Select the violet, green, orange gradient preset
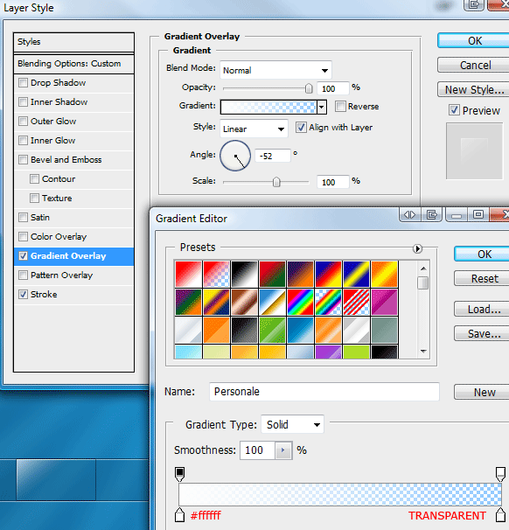Viewport: 509px width, 530px height. pos(188,302)
